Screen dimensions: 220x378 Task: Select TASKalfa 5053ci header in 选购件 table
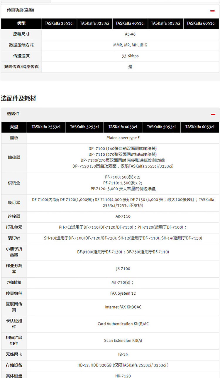pos(161,127)
